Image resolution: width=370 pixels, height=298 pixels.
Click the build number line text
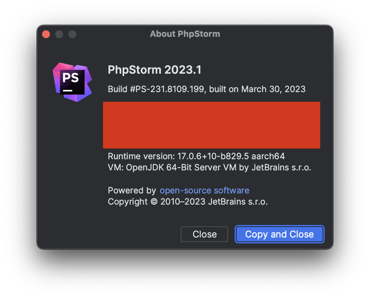(x=206, y=89)
